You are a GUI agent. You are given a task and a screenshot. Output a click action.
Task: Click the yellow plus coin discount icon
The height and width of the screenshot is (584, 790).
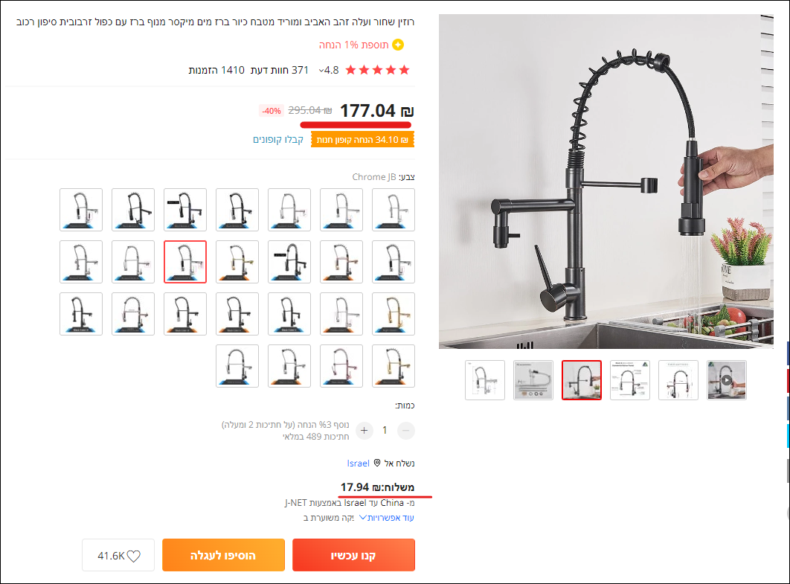tap(398, 45)
